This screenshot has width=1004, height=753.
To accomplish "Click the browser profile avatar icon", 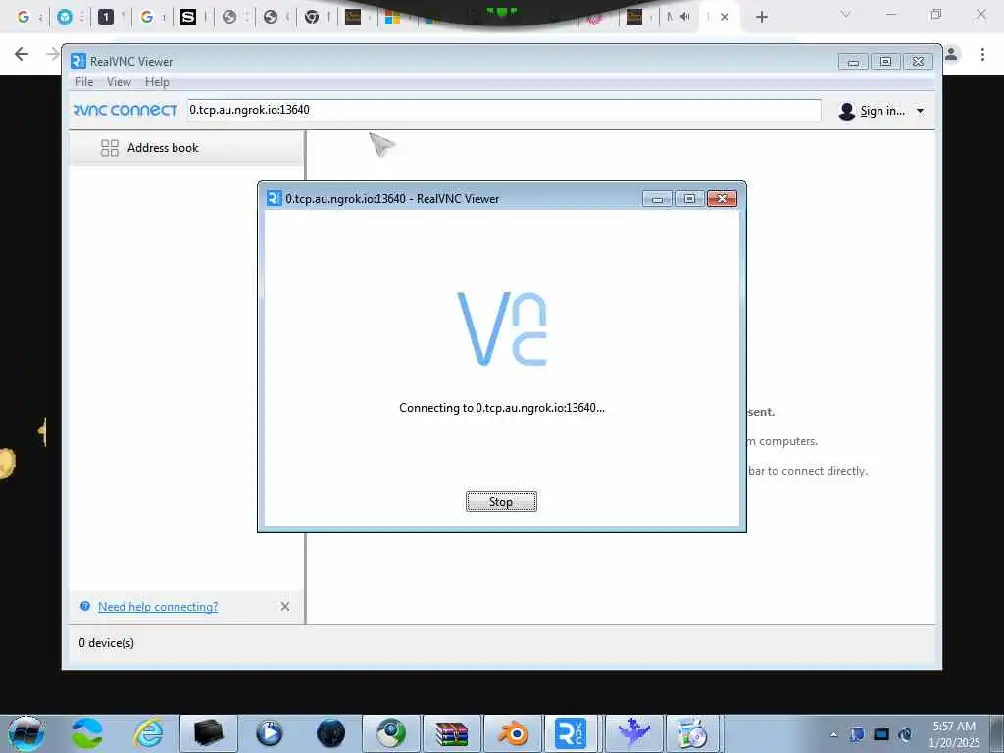I will point(951,55).
